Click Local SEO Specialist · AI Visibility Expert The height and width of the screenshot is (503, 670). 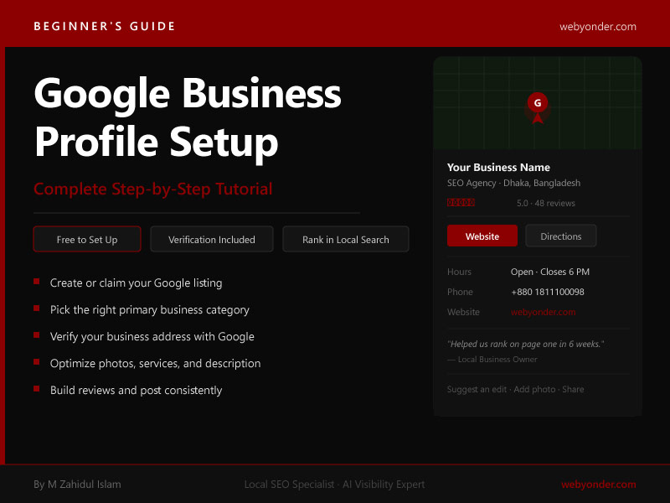coord(334,485)
